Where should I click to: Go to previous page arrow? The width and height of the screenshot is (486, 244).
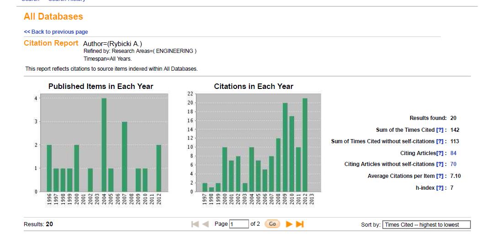click(206, 224)
